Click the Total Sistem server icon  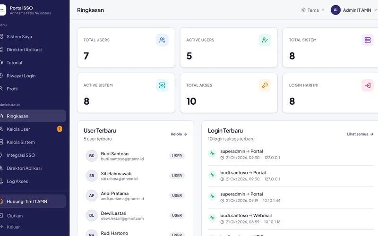[x=368, y=40]
